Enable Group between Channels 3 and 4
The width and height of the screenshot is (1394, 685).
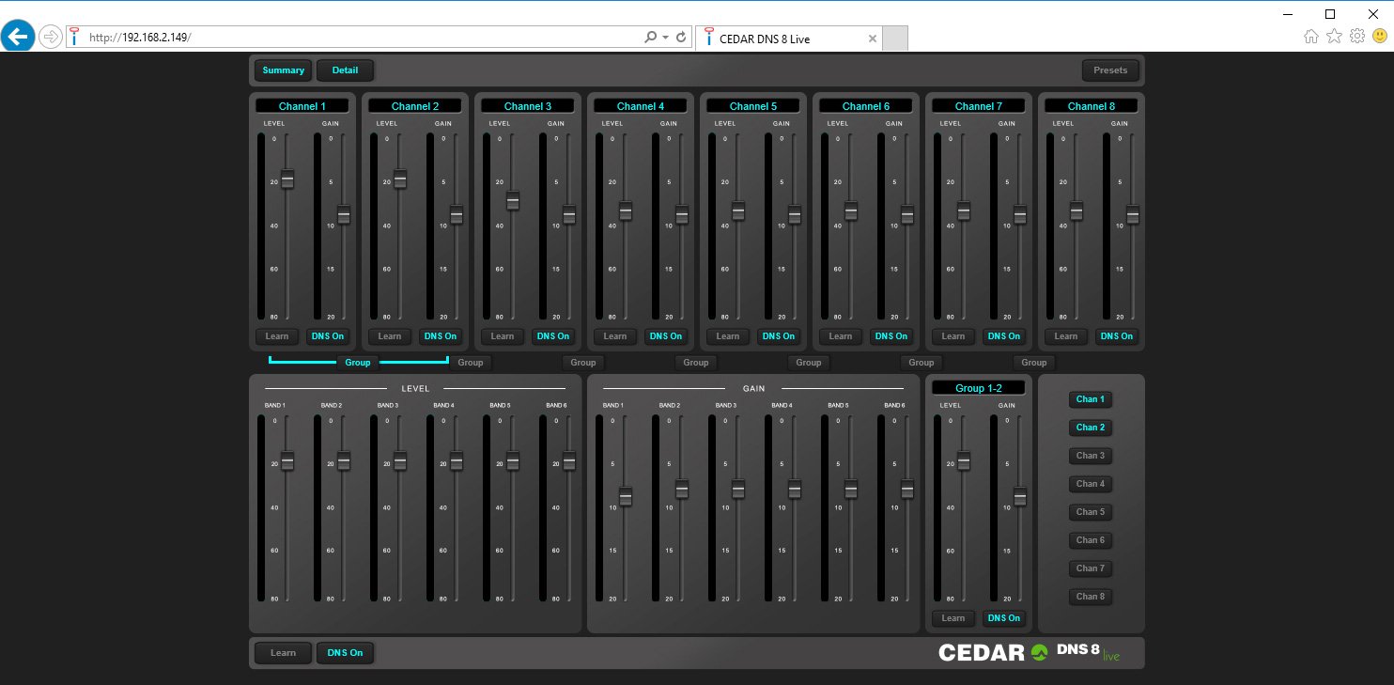click(583, 363)
